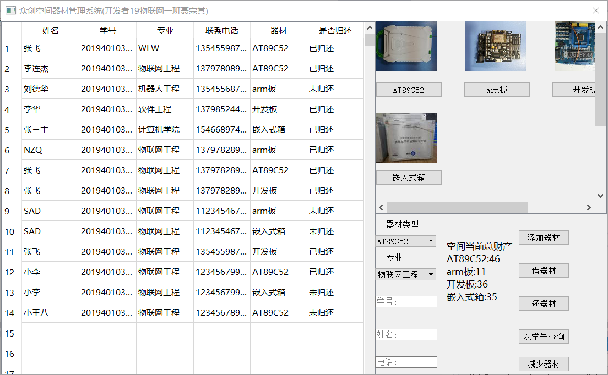The width and height of the screenshot is (608, 375).
Task: Open the 器材类型 equipment type dropdown
Action: [x=431, y=241]
